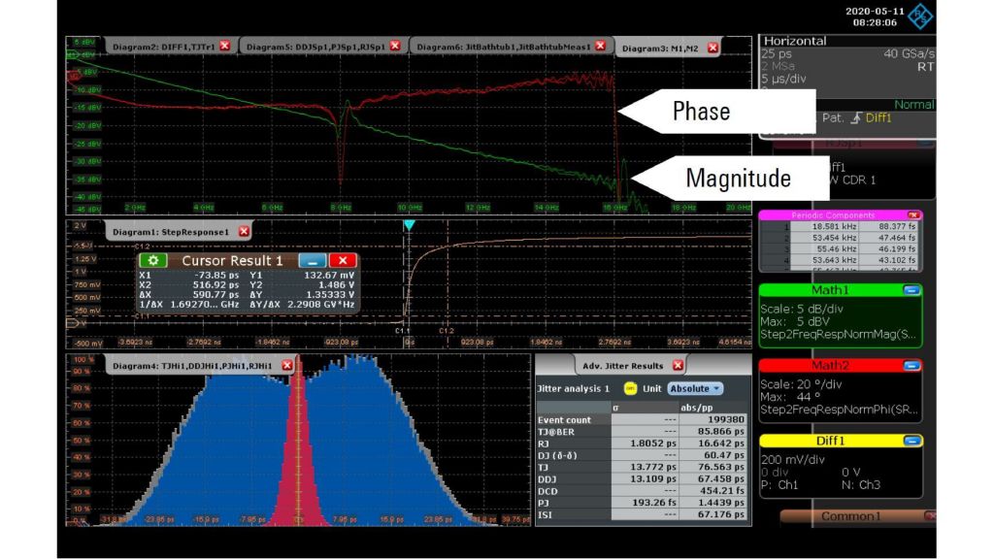Close the Common1 signal bar

coord(929,516)
